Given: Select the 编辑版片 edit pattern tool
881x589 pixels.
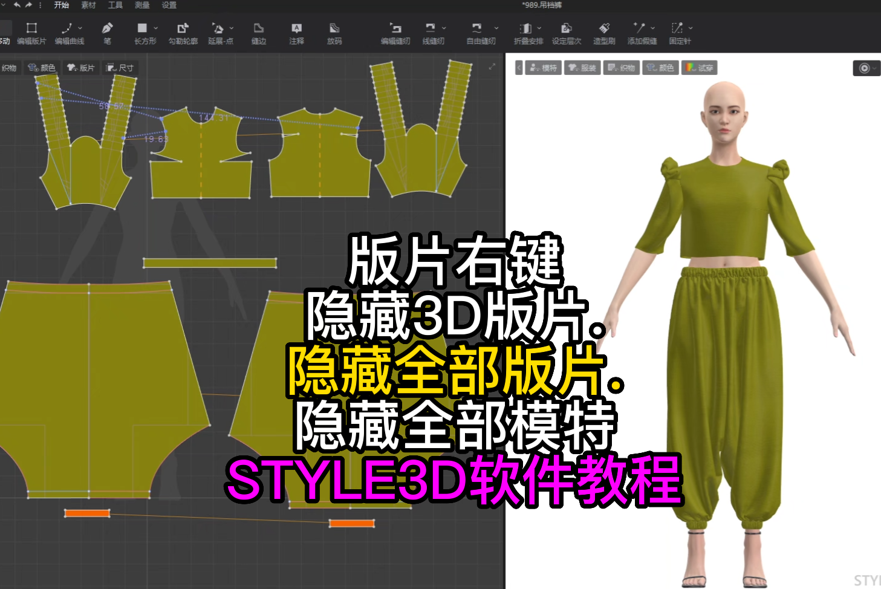Looking at the screenshot, I should [x=31, y=33].
